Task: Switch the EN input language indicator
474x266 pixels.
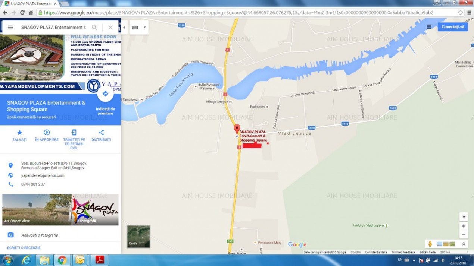Action: point(400,259)
